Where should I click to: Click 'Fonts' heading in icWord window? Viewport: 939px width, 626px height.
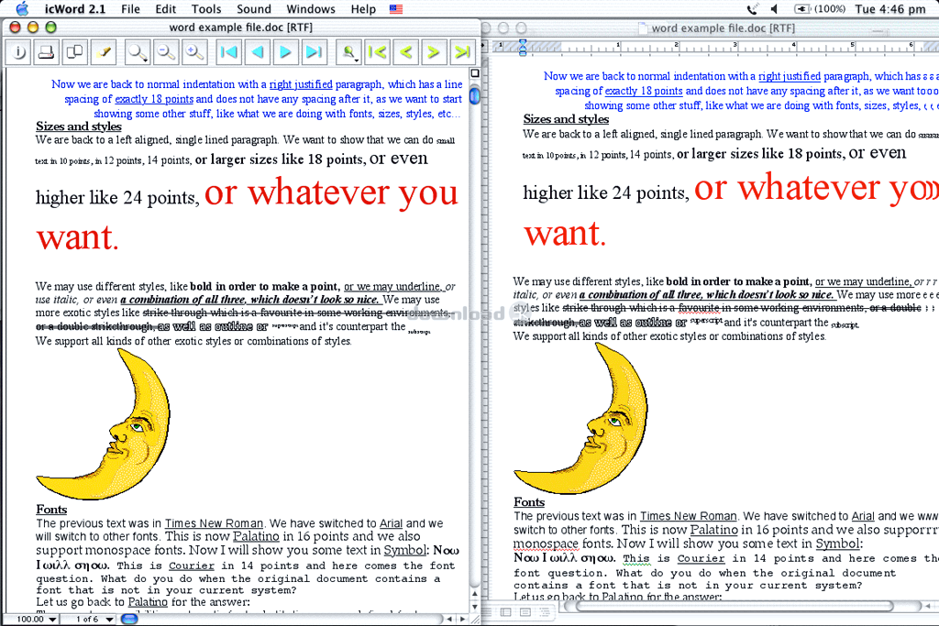click(51, 510)
